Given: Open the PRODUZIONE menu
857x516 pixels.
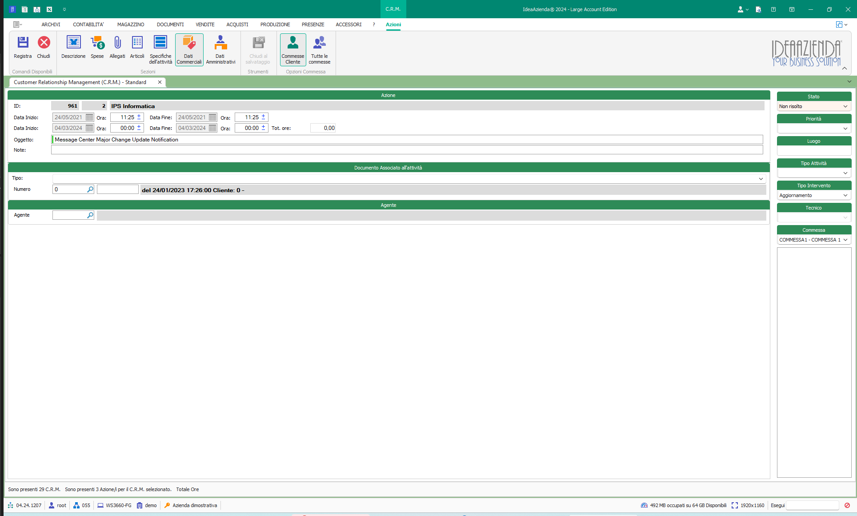Looking at the screenshot, I should coord(275,24).
